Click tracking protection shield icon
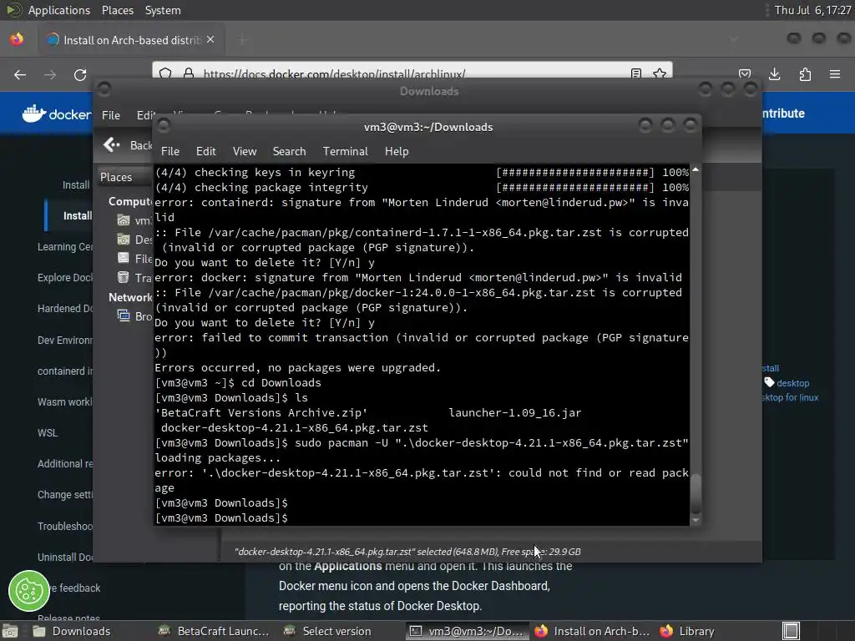855x641 pixels. click(x=166, y=73)
